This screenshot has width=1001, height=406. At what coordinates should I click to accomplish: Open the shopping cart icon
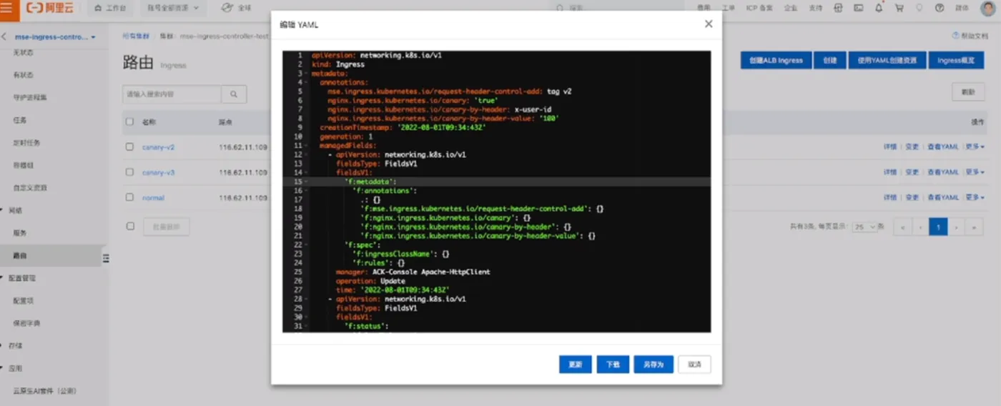(x=899, y=8)
